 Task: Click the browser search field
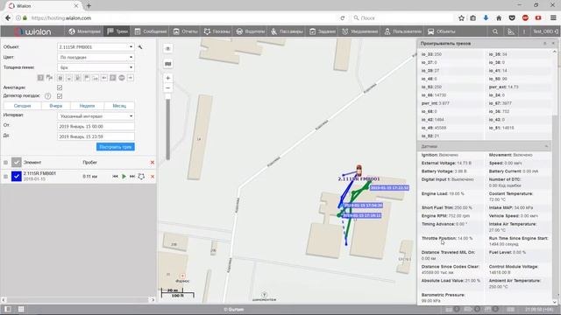click(x=402, y=17)
